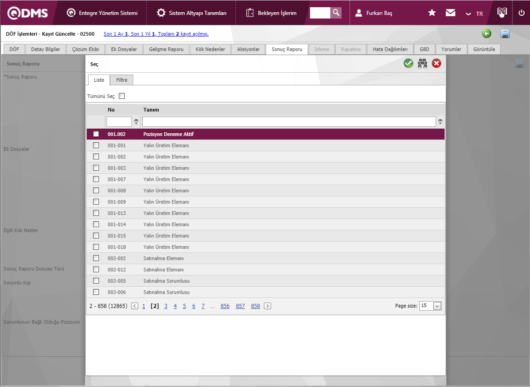530x387 pixels.
Task: Close the Seç dialog with red X
Action: (x=436, y=64)
